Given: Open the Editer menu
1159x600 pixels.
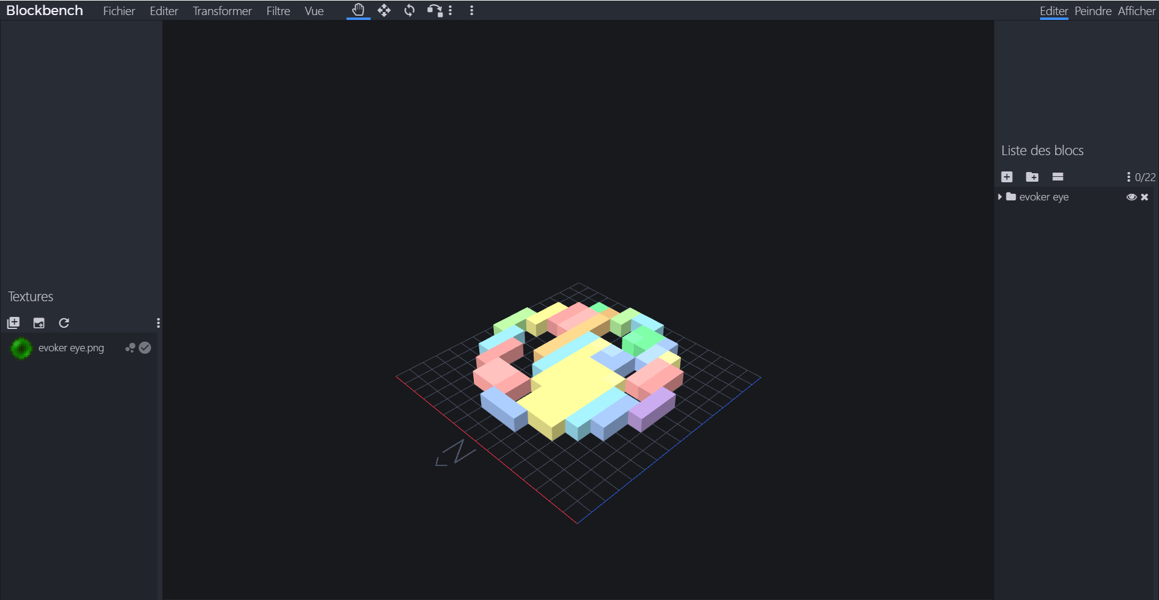Looking at the screenshot, I should pos(164,11).
